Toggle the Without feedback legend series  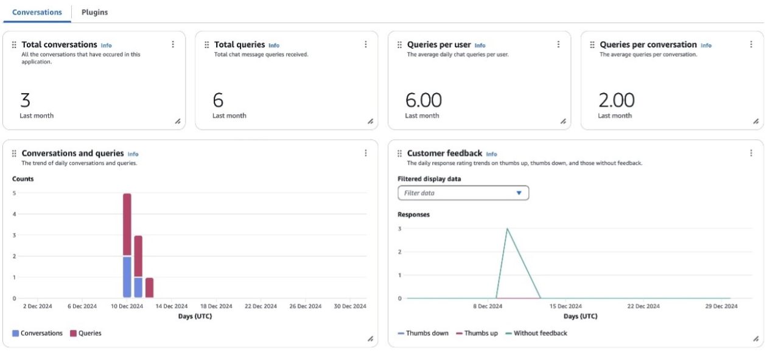pyautogui.click(x=536, y=333)
